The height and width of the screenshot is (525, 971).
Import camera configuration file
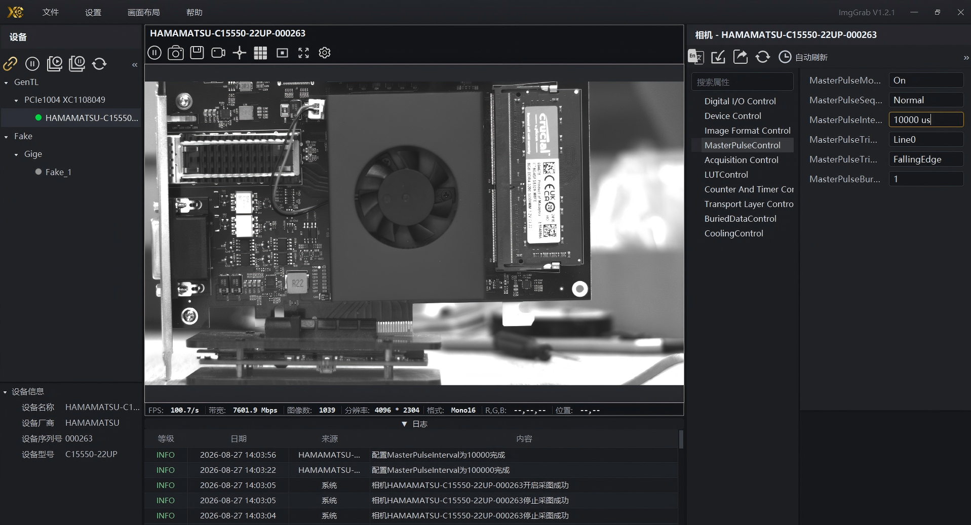point(718,57)
